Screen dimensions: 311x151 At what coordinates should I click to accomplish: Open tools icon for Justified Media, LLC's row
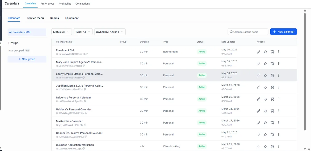(x=272, y=87)
